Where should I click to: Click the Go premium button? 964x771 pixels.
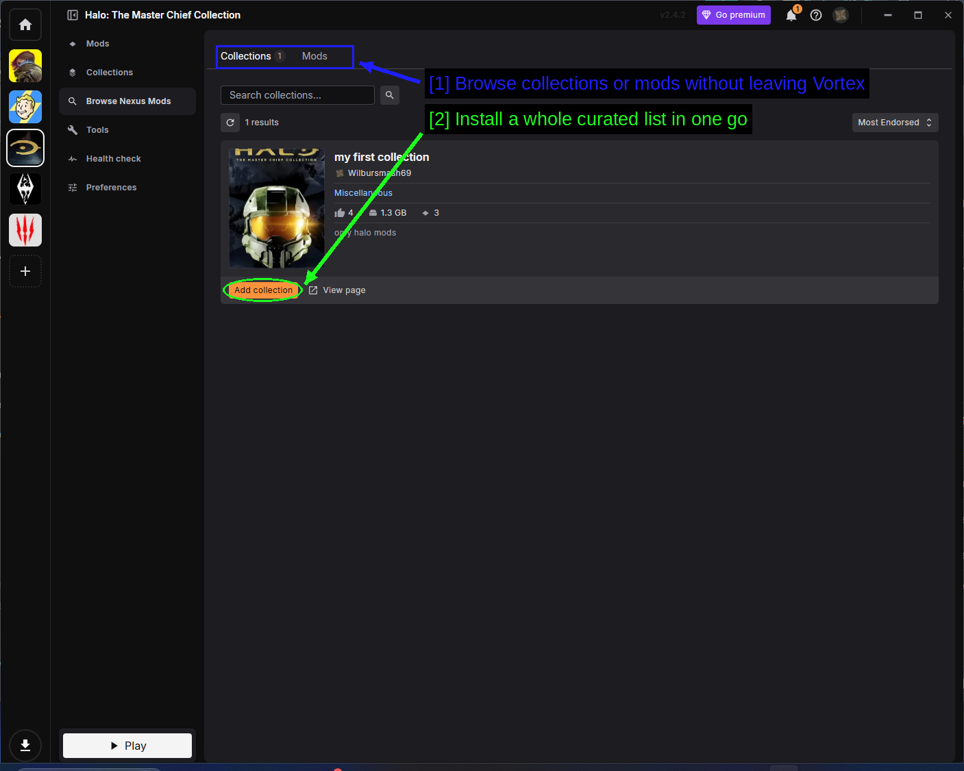coord(734,15)
